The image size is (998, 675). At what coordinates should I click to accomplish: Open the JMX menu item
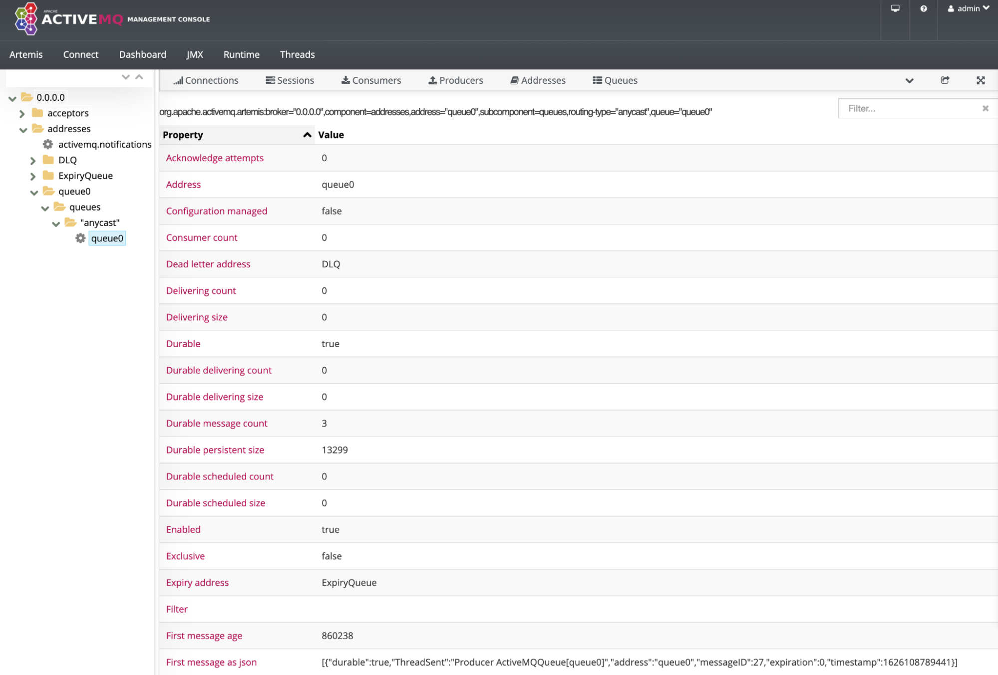point(195,54)
